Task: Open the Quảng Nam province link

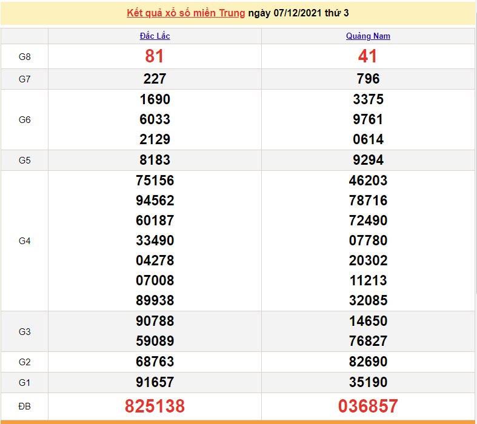Action: click(368, 36)
